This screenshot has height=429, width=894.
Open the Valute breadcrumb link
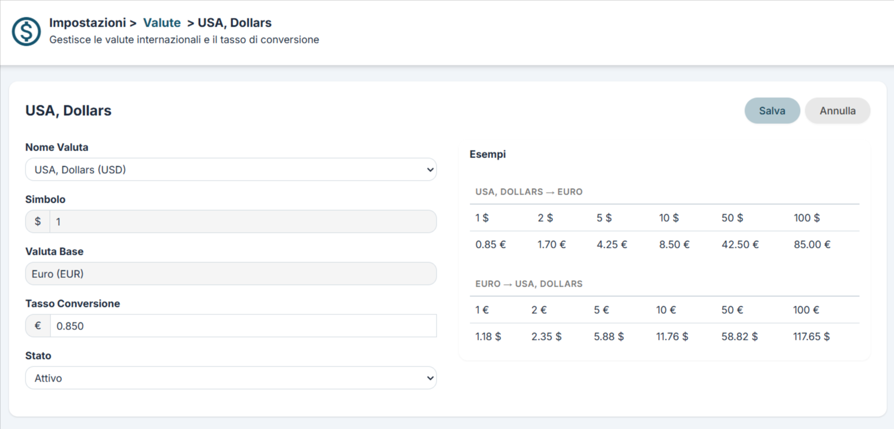pyautogui.click(x=162, y=23)
